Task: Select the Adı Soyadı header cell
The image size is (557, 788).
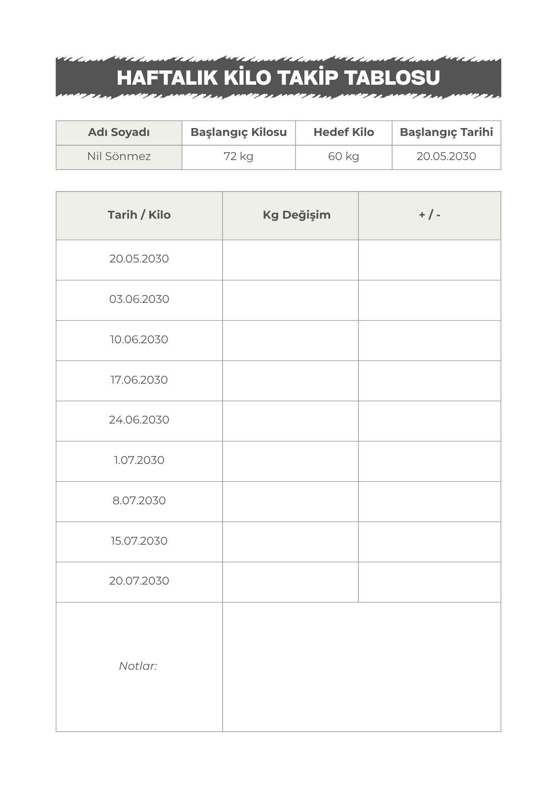Action: [119, 132]
